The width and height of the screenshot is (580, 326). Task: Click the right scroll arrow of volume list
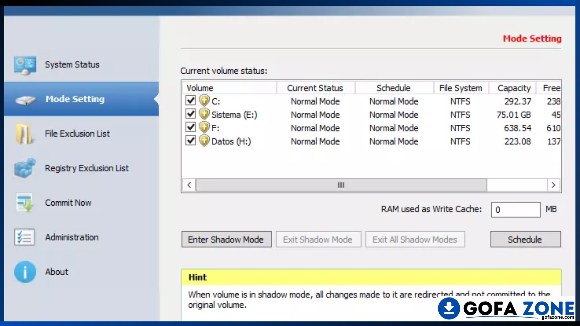553,185
